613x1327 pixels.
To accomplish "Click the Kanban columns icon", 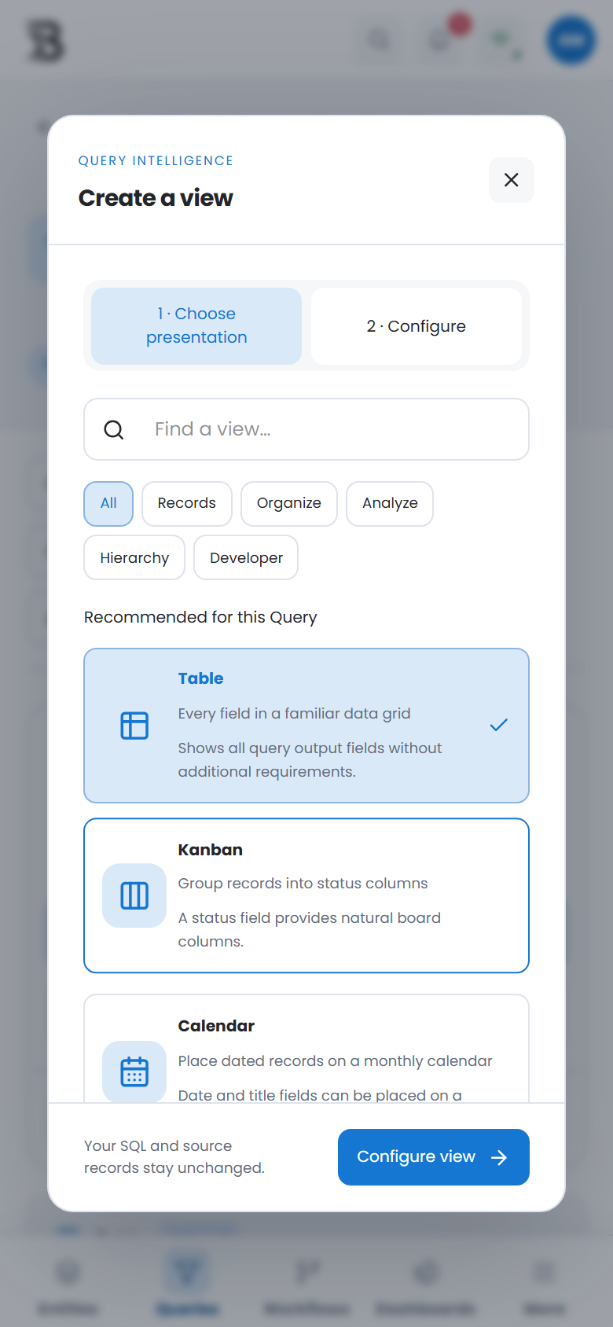I will tap(134, 895).
